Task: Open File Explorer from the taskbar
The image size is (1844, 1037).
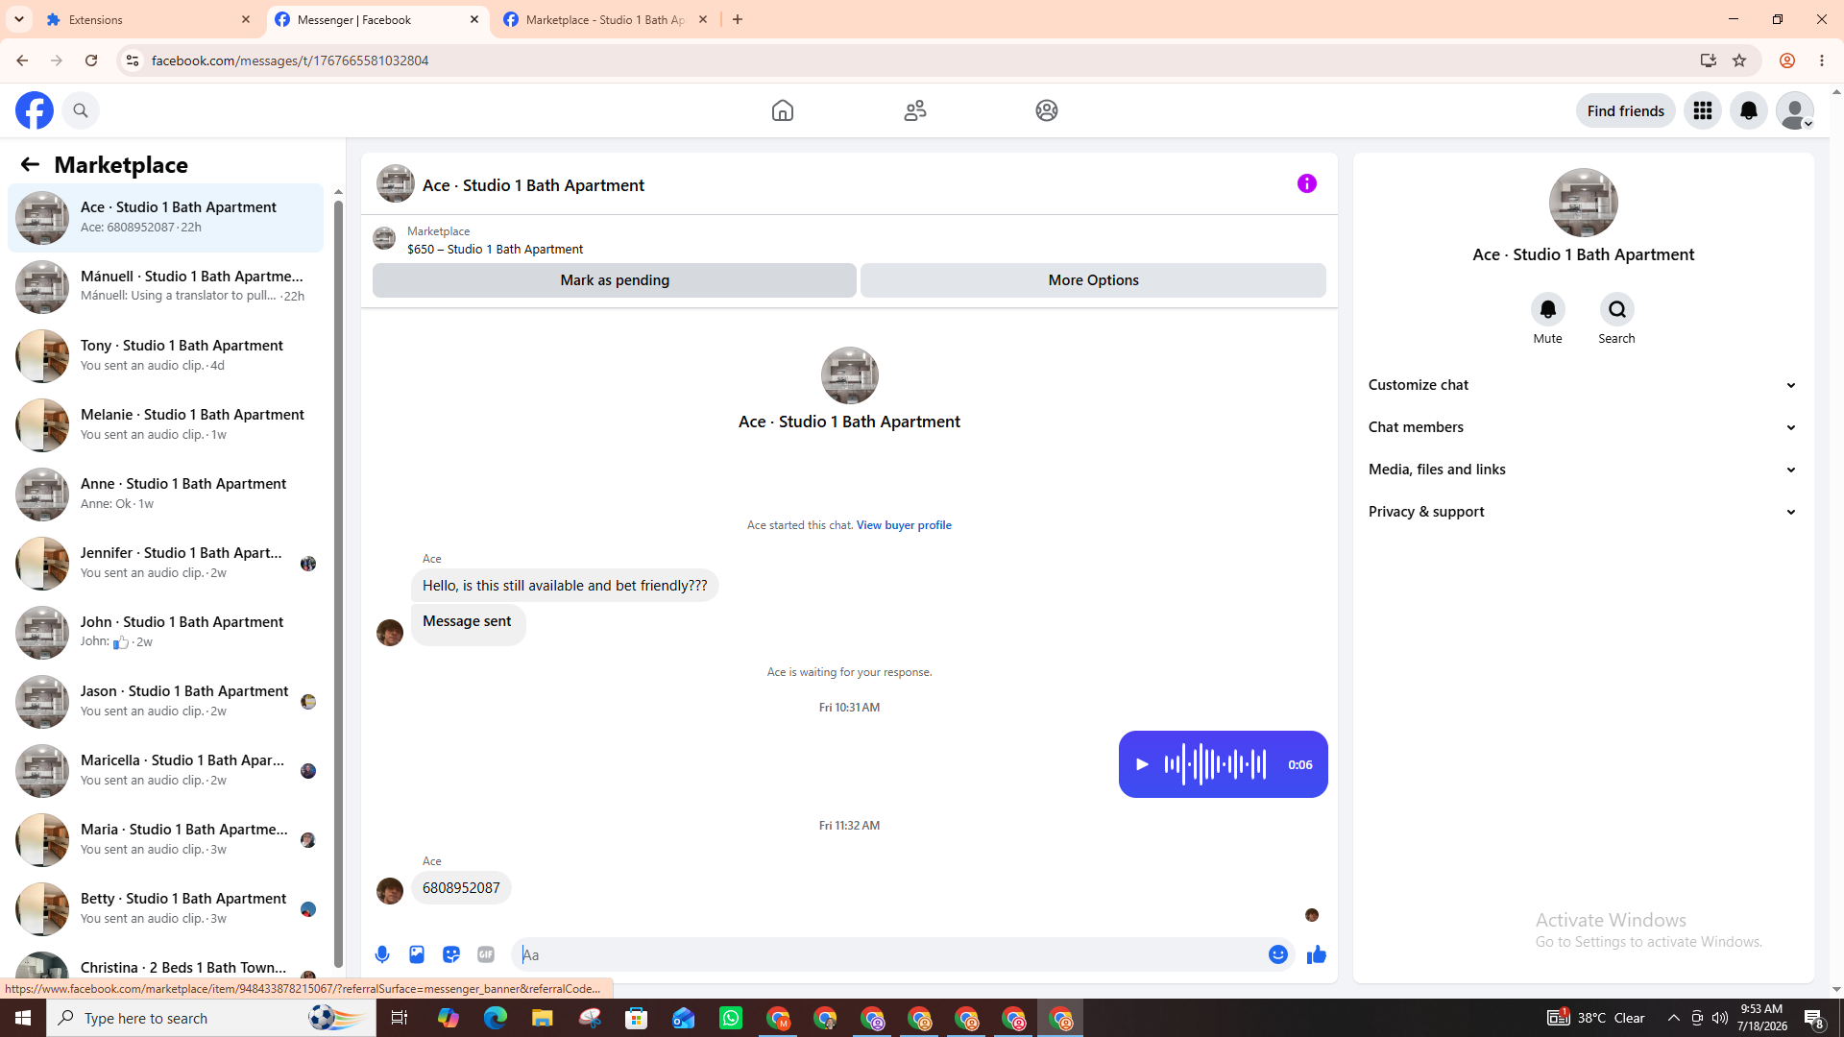Action: (x=543, y=1018)
